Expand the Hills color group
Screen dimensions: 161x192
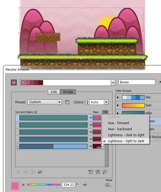click(118, 113)
